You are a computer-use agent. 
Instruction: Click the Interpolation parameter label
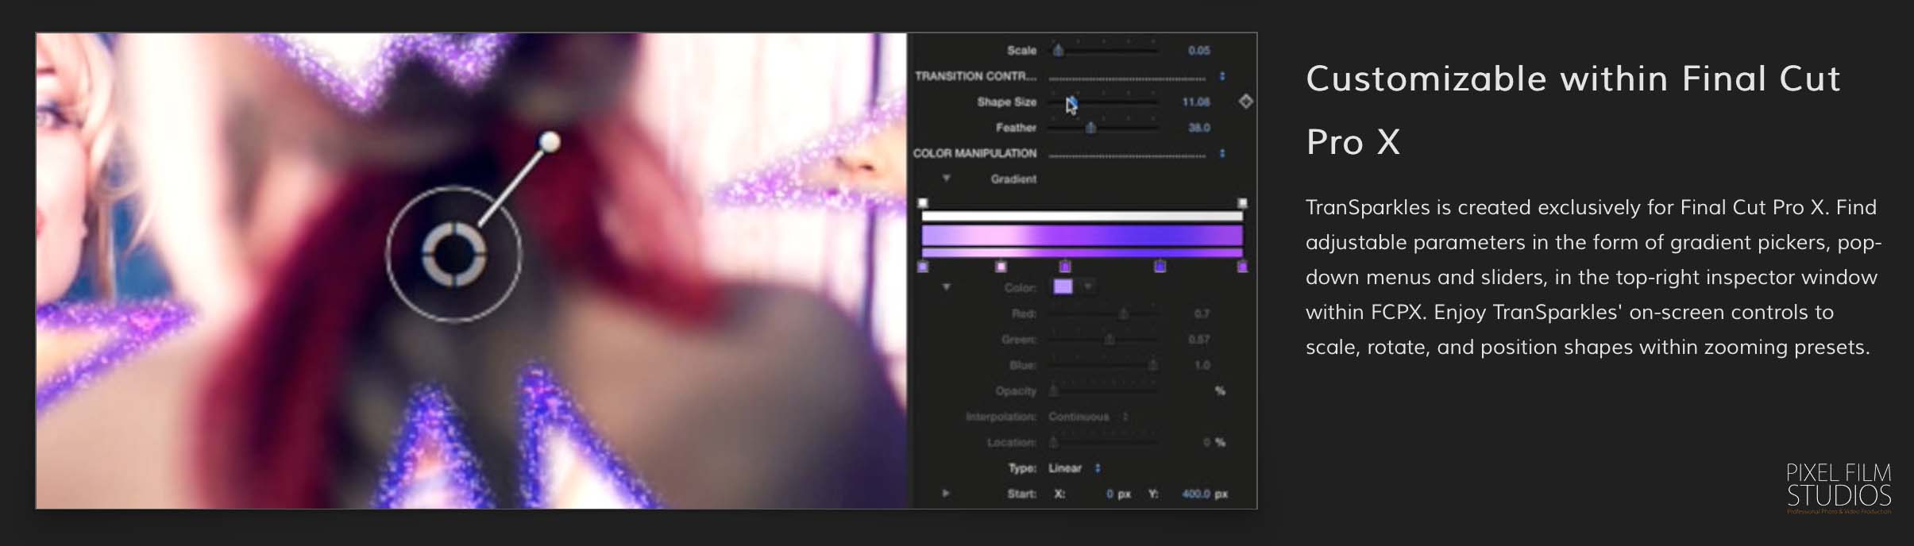tap(1001, 417)
